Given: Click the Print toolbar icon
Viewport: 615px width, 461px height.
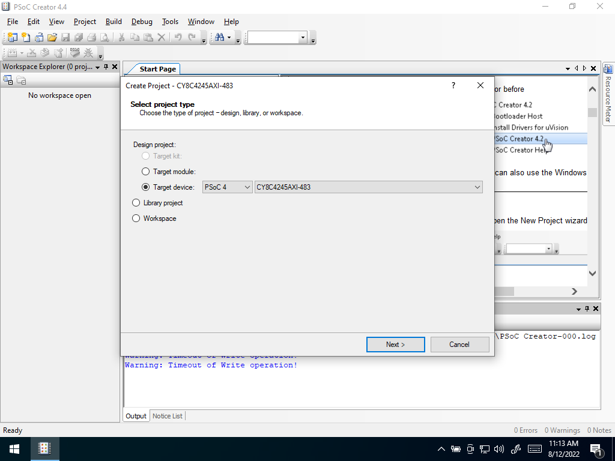Looking at the screenshot, I should click(91, 37).
